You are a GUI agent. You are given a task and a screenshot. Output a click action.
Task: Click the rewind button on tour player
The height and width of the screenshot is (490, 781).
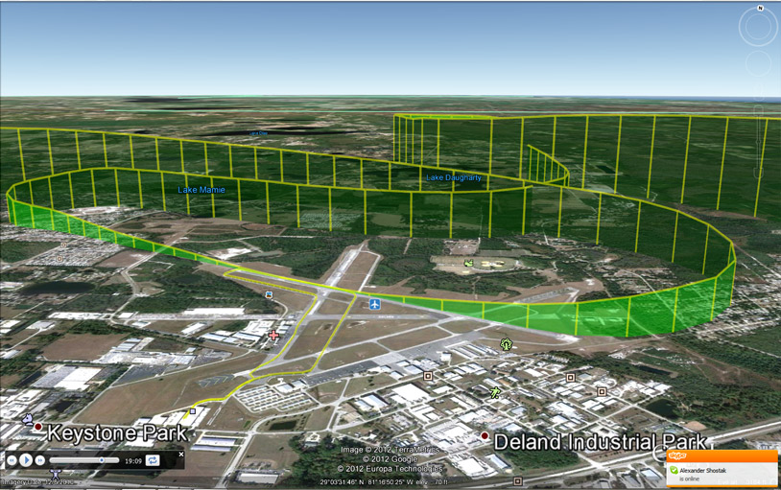pos(12,461)
